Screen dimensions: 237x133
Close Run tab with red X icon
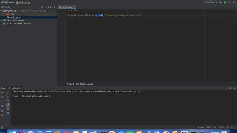3,115
